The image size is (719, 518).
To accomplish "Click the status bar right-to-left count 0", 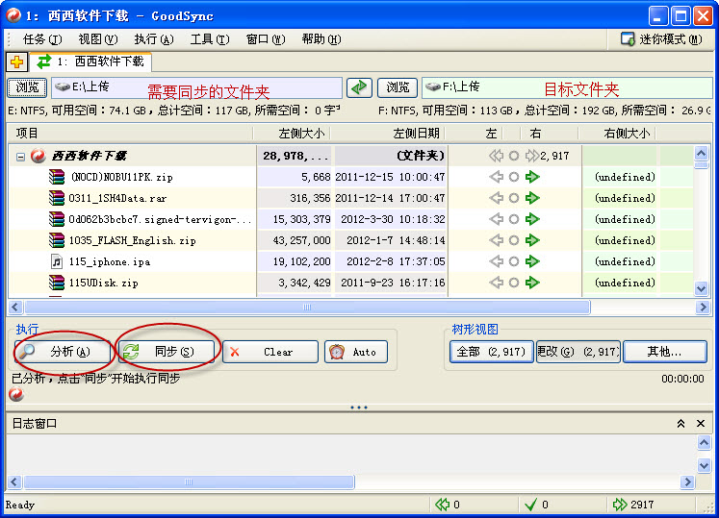I will click(448, 505).
